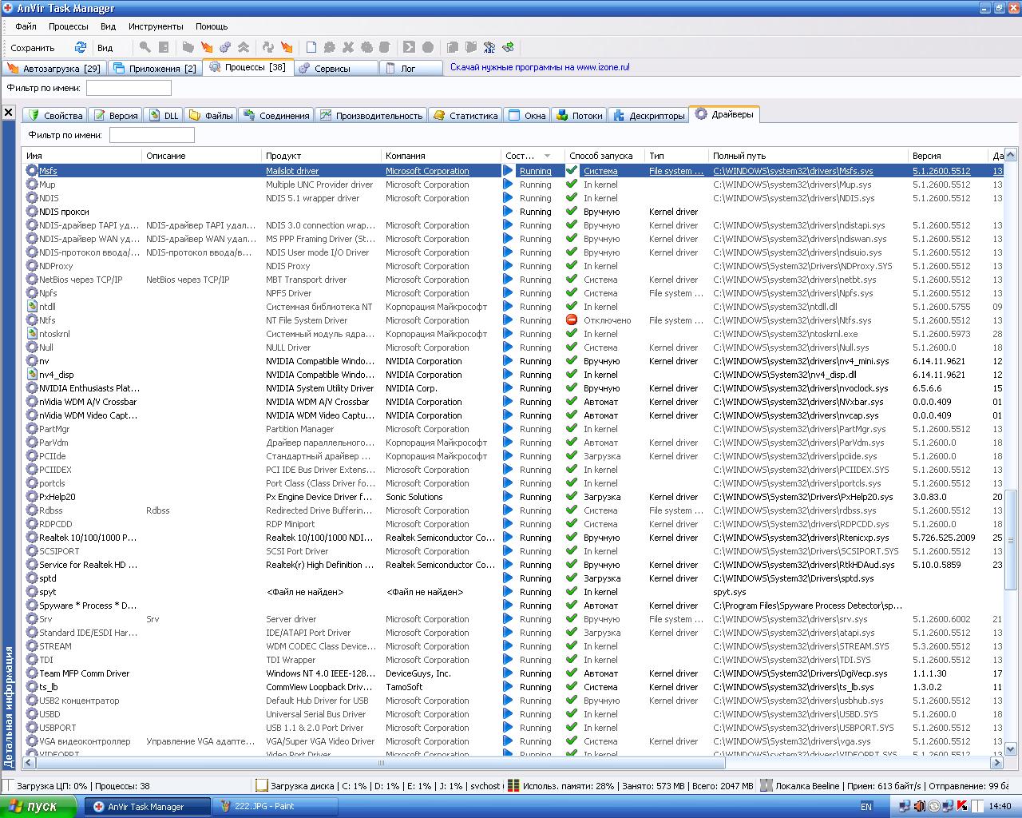Screen dimensions: 1022x818
Task: Switch to the Лог tab
Action: tap(410, 69)
